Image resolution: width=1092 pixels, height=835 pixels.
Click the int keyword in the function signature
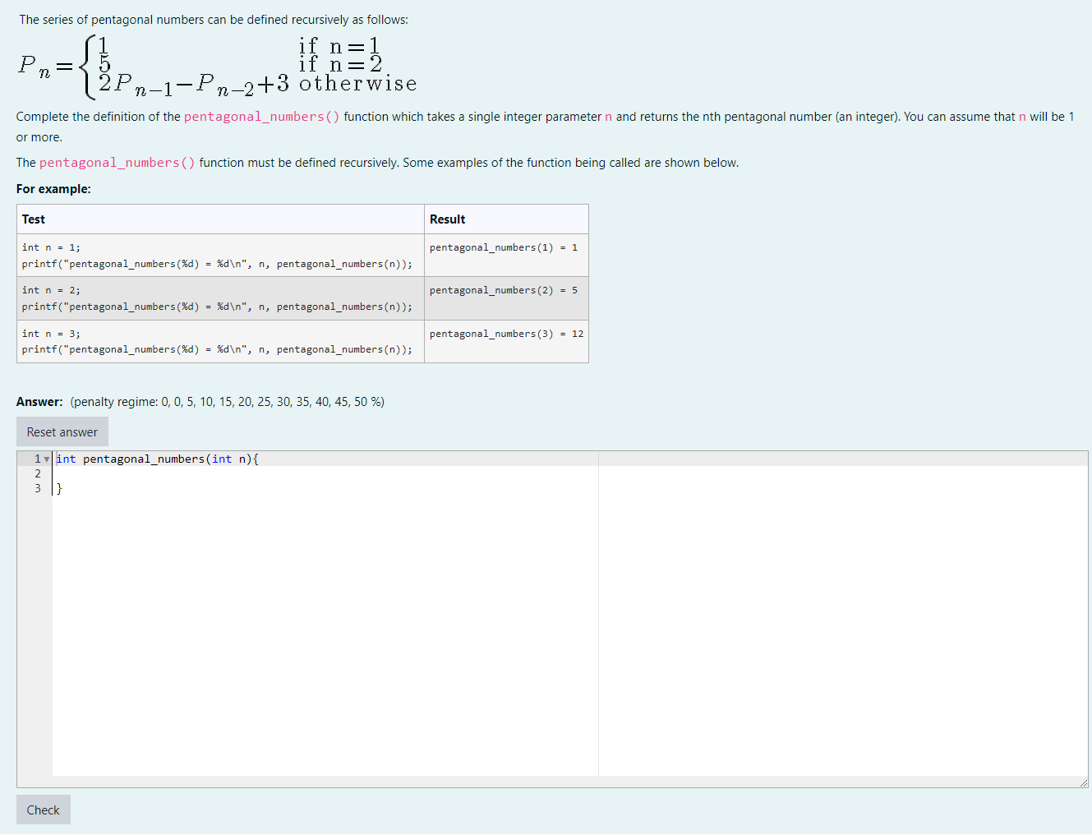click(x=65, y=459)
